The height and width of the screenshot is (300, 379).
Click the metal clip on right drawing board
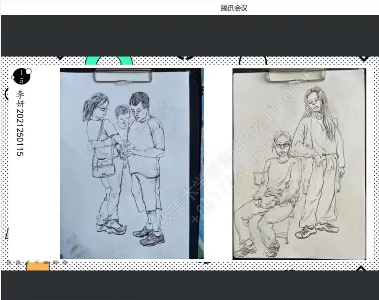[x=297, y=75]
